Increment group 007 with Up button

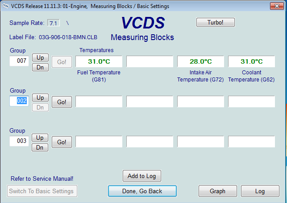[x=40, y=57]
